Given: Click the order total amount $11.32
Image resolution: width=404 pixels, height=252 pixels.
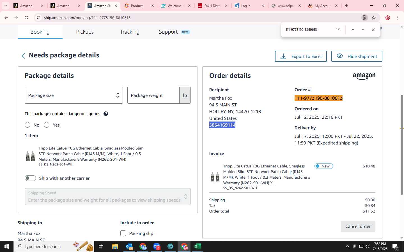Looking at the screenshot, I should [x=369, y=211].
